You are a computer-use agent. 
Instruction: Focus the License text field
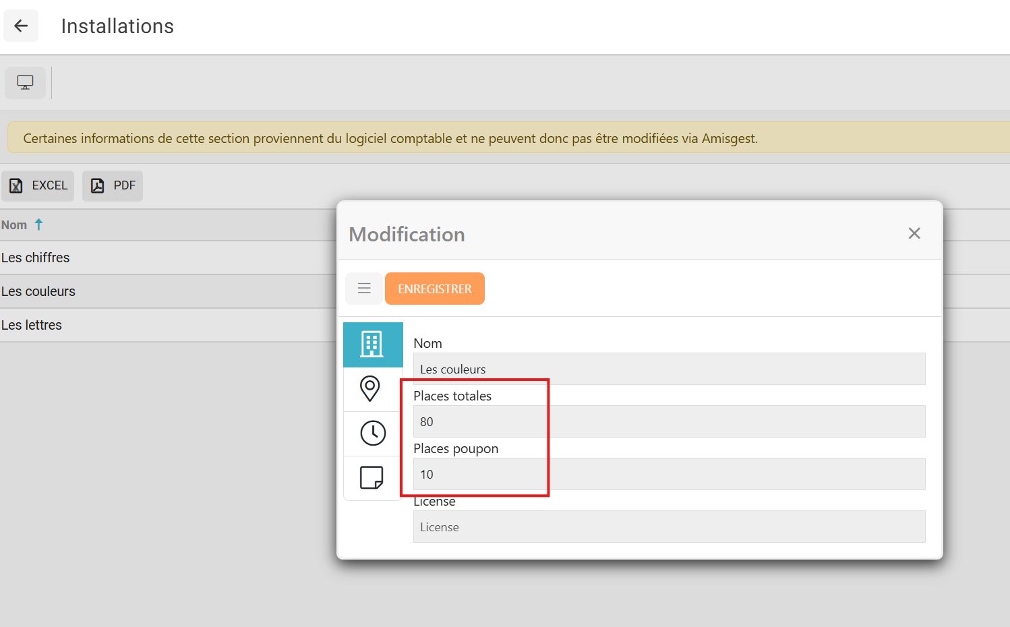(669, 527)
